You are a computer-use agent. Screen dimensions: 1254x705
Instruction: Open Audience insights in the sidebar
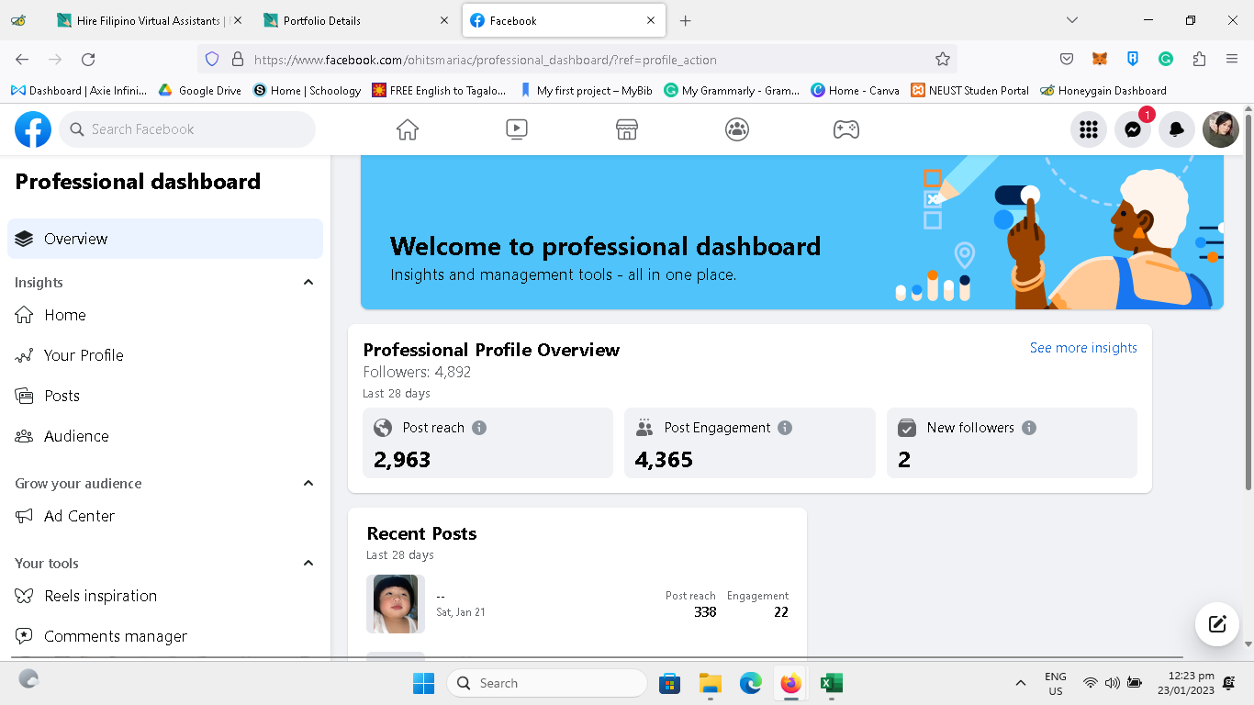(x=165, y=436)
